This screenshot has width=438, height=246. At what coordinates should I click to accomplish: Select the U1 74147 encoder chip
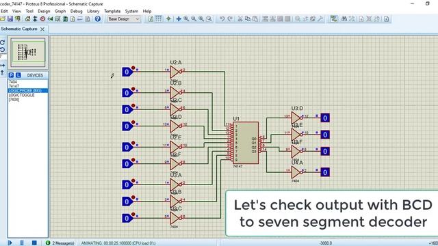point(246,143)
